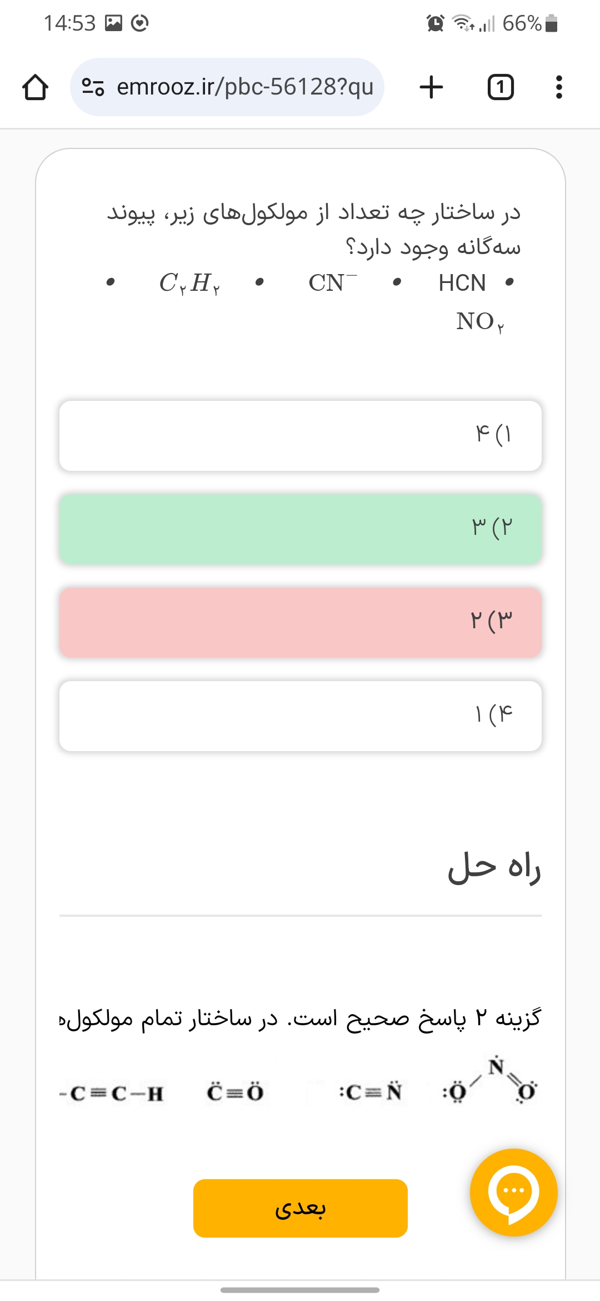
Task: Tap the gallery notification icon in status bar
Action: 113,23
